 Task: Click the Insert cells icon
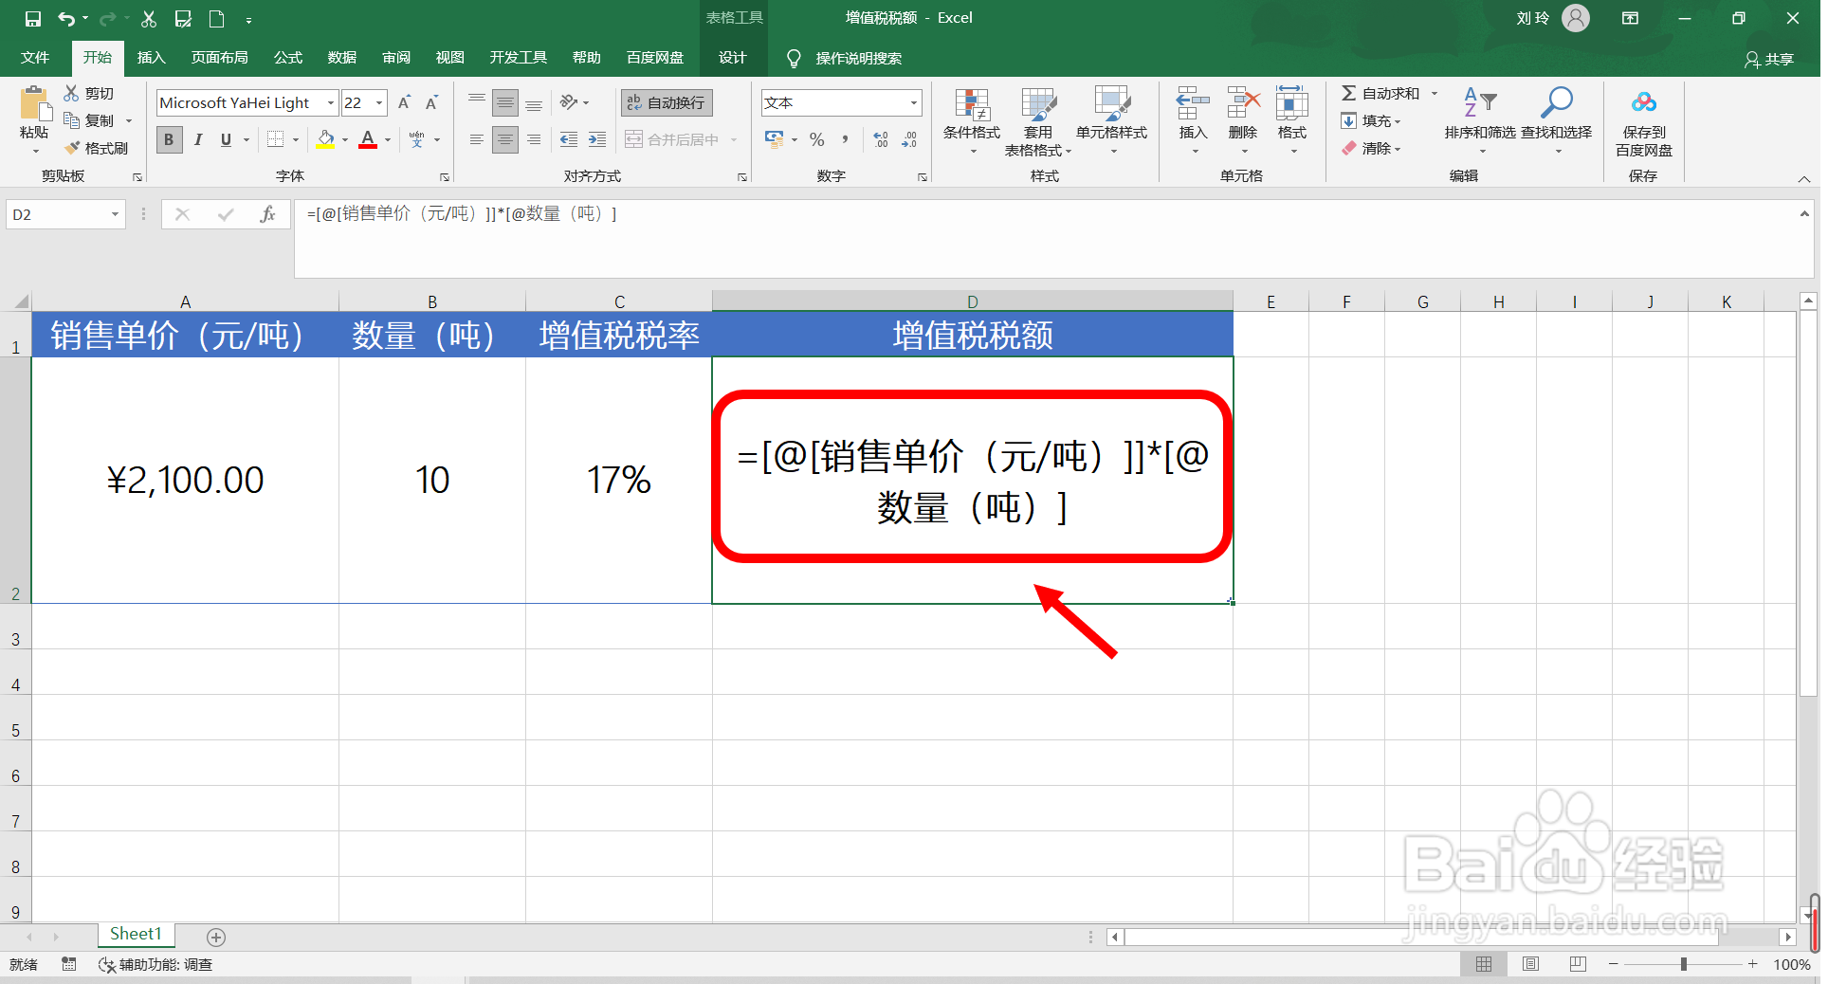pos(1193,104)
